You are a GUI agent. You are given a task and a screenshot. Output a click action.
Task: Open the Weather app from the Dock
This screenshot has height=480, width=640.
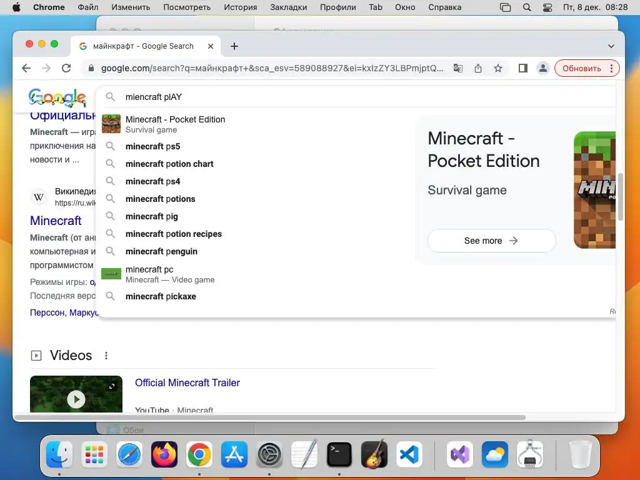tap(495, 454)
